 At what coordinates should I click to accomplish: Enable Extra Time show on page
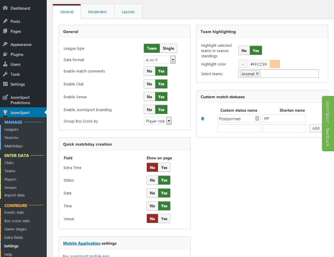164,168
